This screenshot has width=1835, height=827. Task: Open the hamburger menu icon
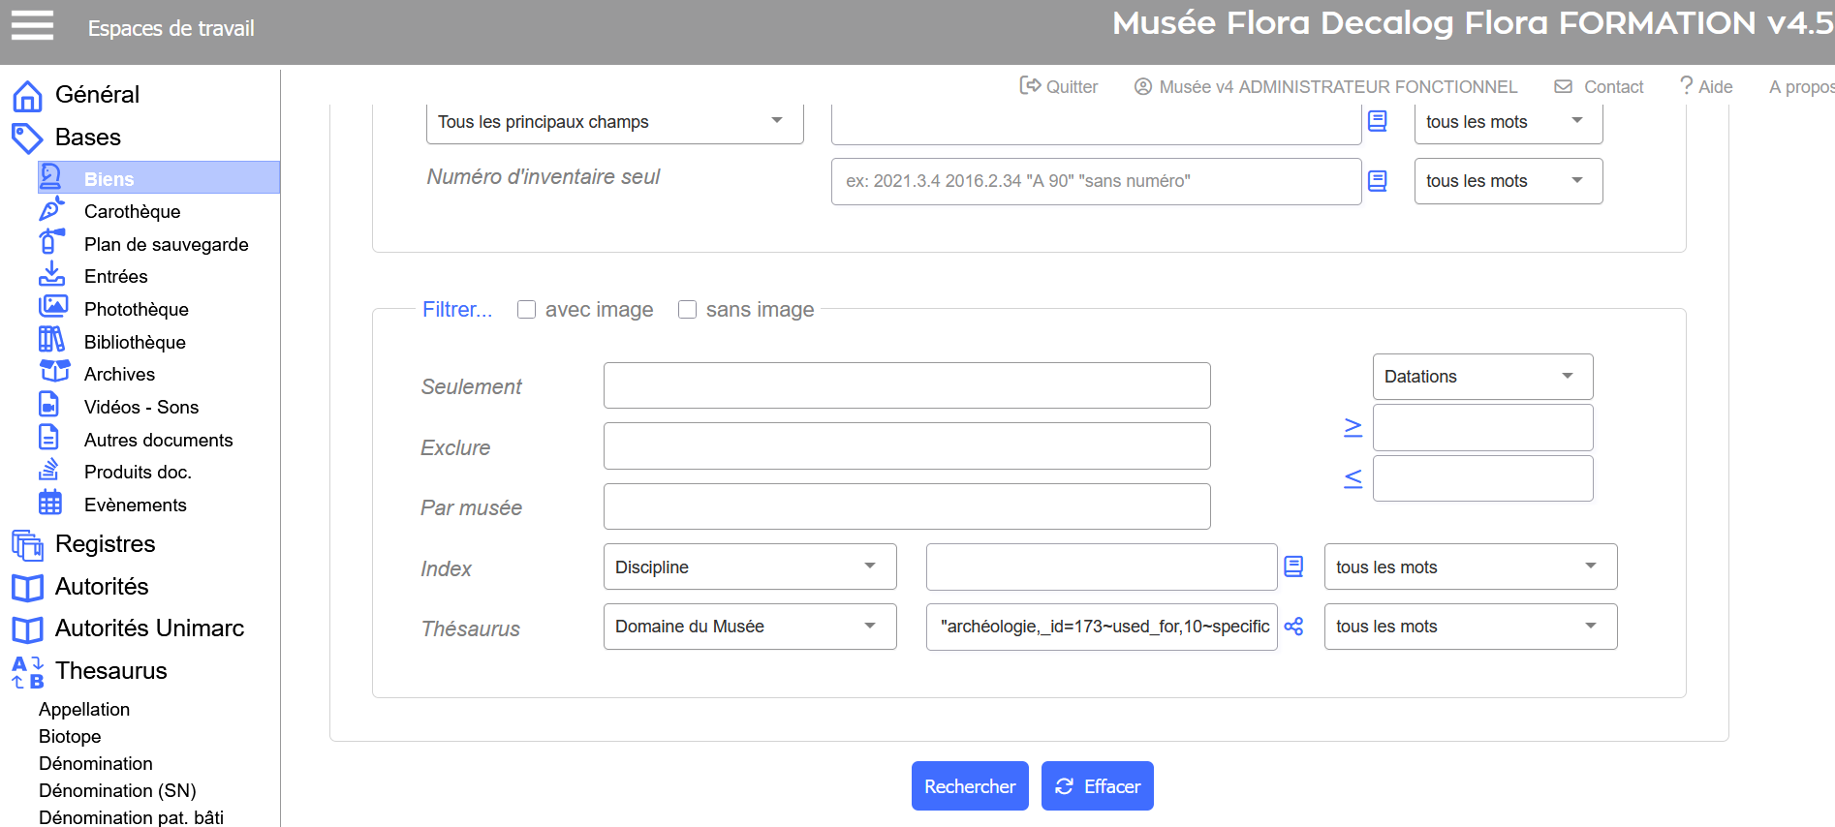(x=32, y=25)
